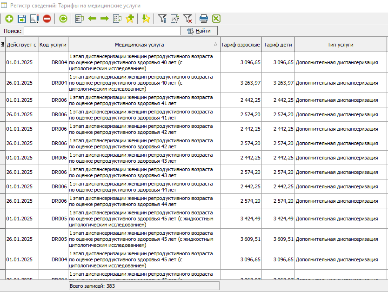
Task: Click into the Поиск search field
Action: click(x=102, y=31)
